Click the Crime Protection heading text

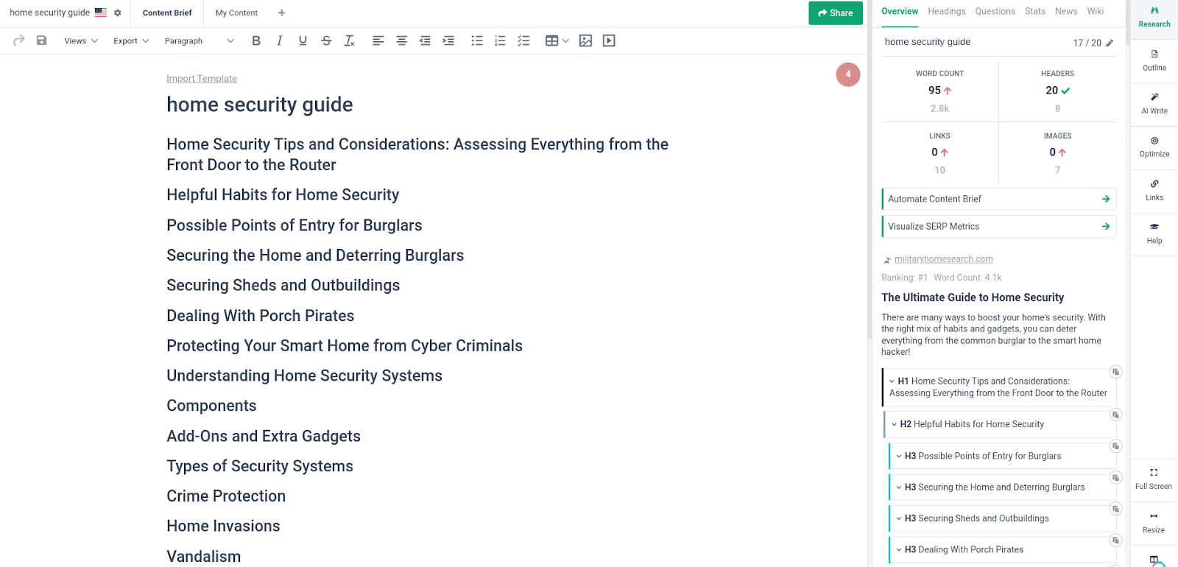click(226, 496)
